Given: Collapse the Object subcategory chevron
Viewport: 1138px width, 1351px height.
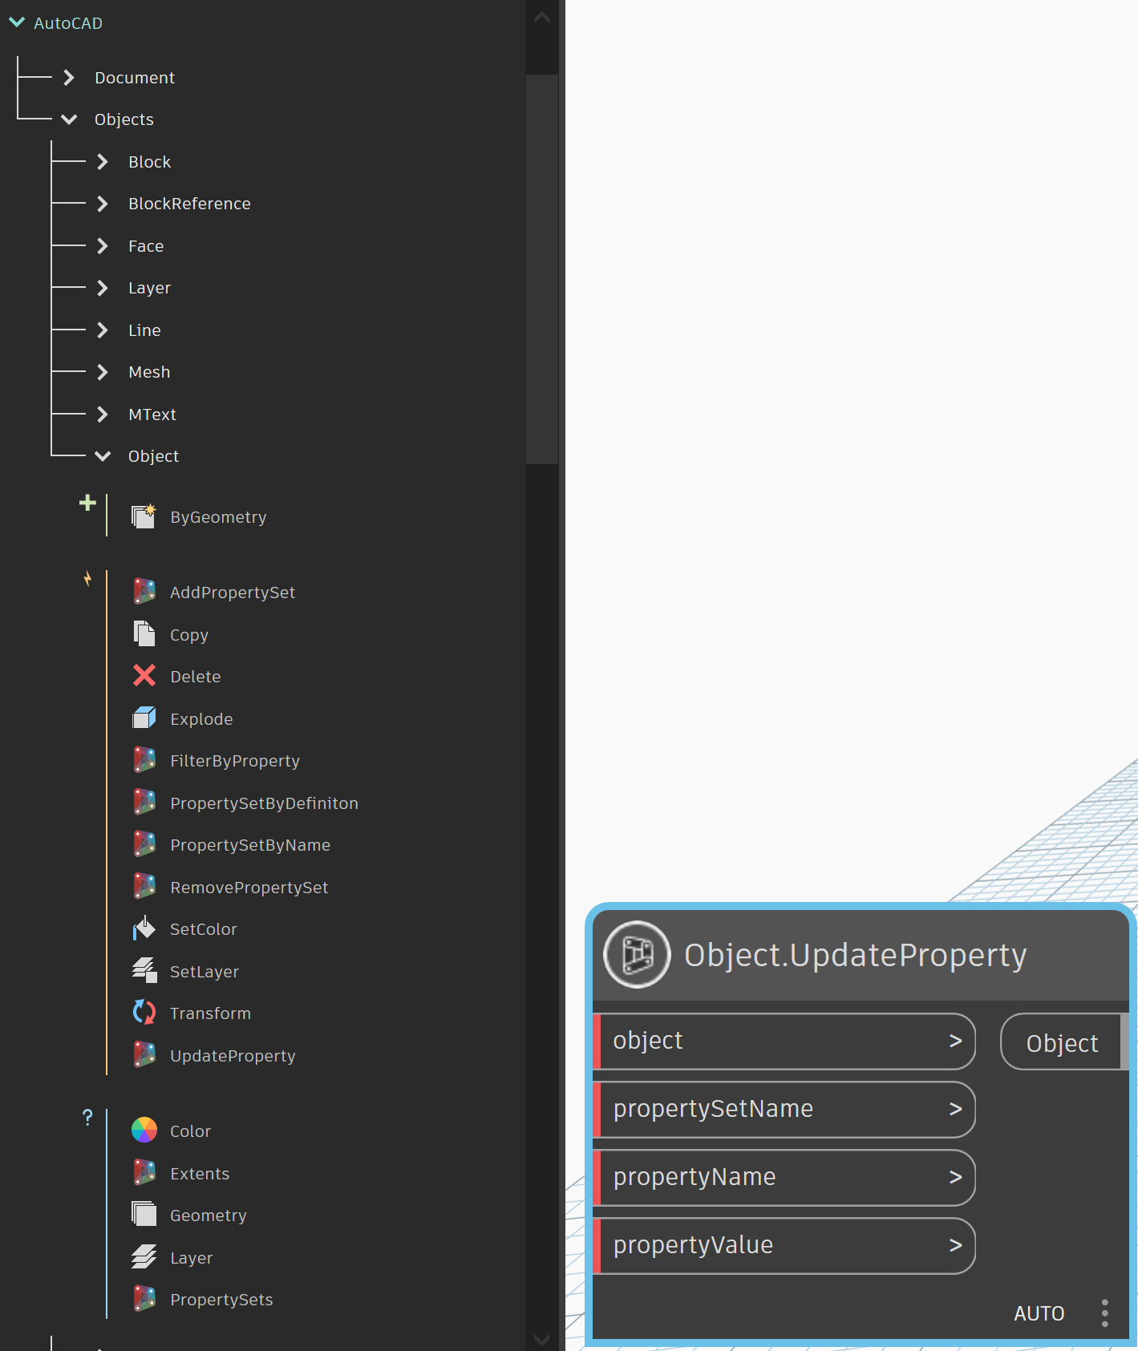Looking at the screenshot, I should point(103,456).
